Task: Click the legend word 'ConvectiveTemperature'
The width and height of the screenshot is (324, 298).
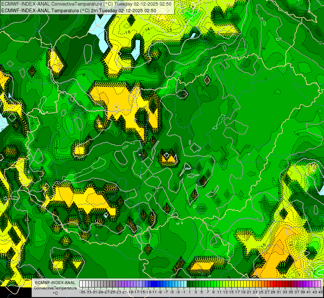Action: click(55, 288)
